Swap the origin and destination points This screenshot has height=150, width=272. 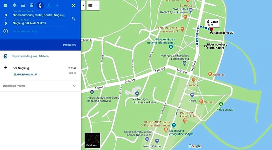pos(73,19)
